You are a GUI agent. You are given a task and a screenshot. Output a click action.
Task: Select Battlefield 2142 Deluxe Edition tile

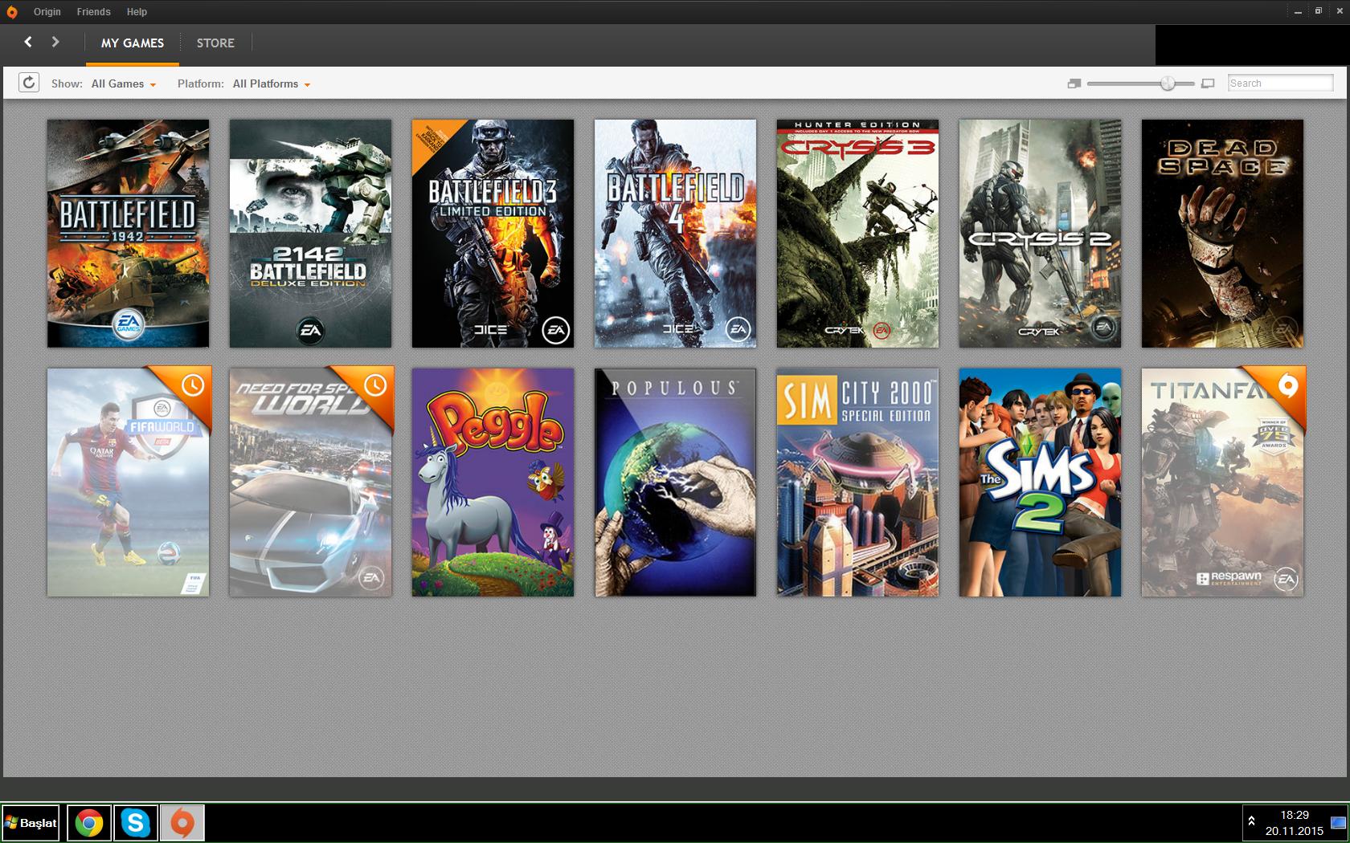[310, 234]
